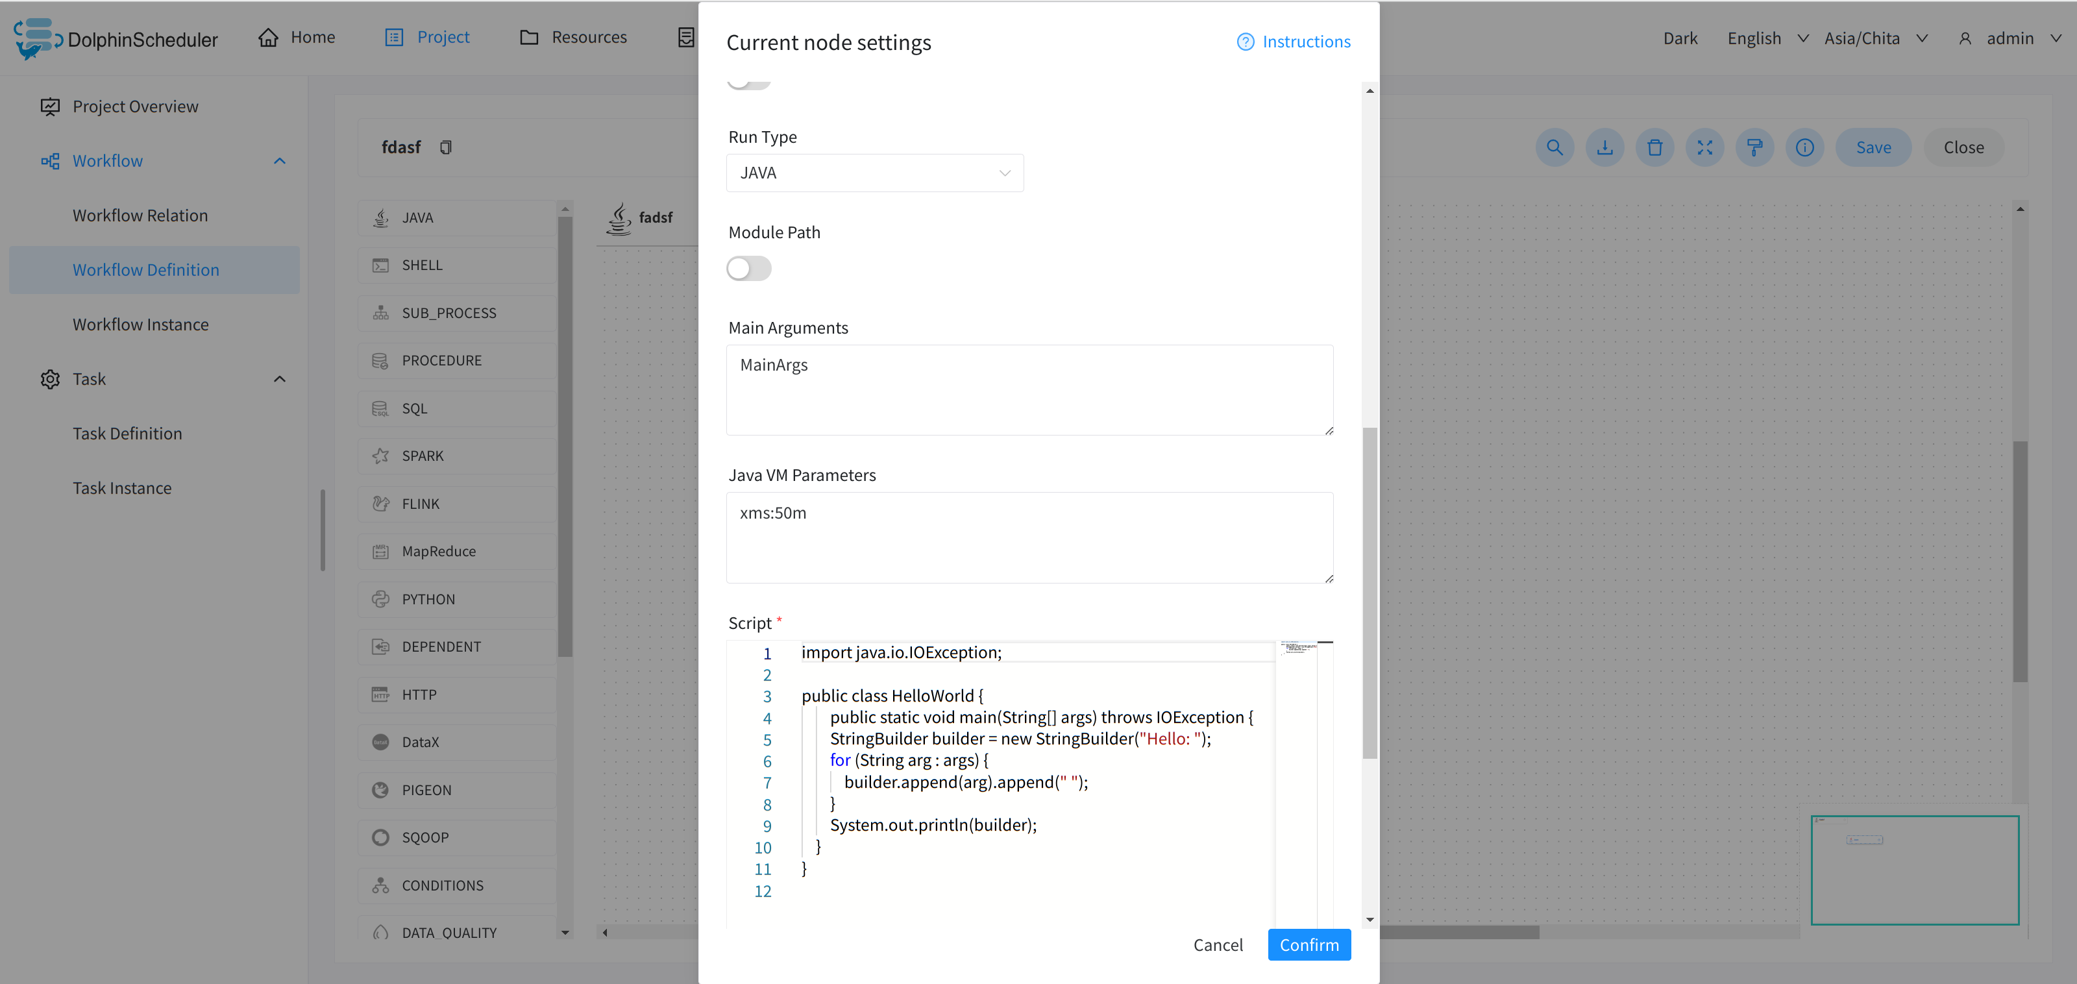2077x984 pixels.
Task: Open the Run Type JAVA dropdown
Action: (x=874, y=173)
